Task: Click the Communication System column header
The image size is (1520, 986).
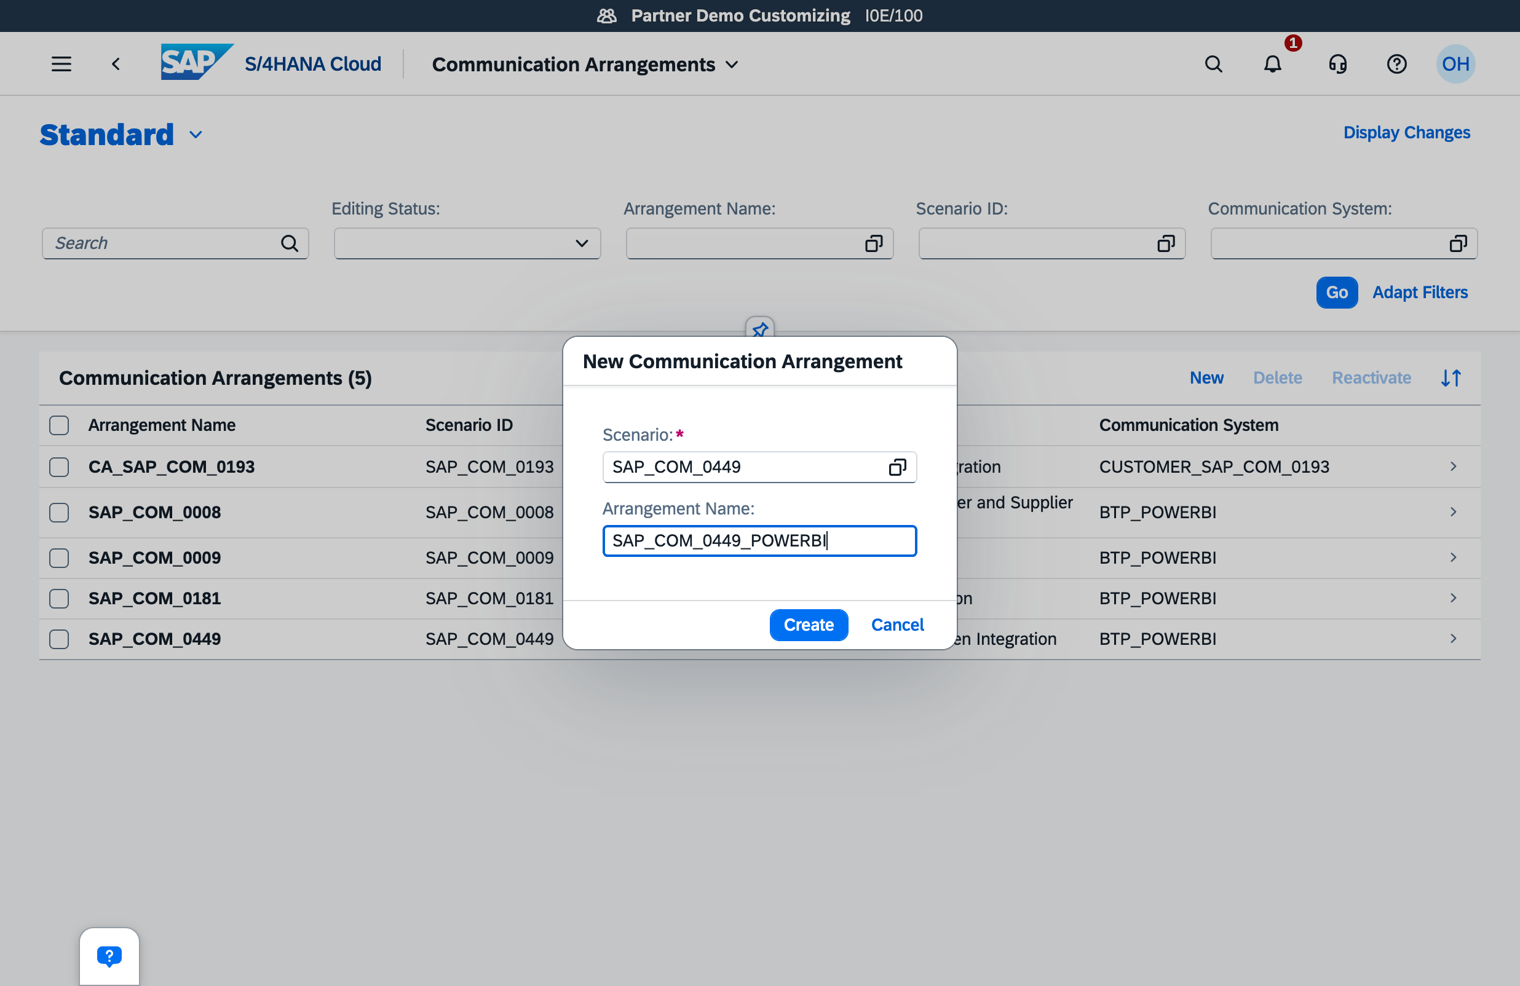Action: click(1189, 425)
